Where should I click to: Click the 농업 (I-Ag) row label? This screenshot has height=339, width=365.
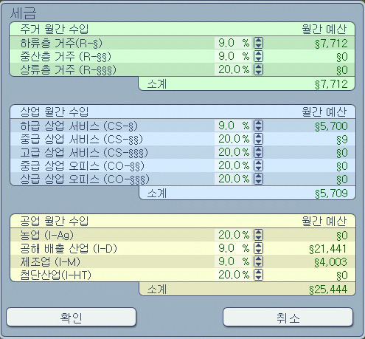46,236
